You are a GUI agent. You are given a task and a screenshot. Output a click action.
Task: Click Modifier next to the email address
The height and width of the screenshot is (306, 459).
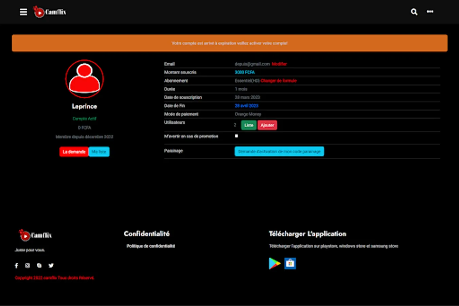(279, 64)
